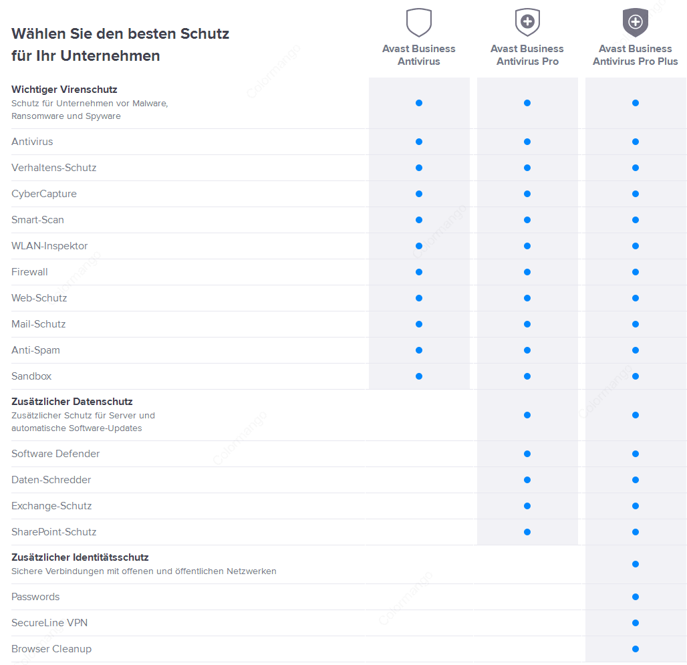Select the Firewall dot under Avast Business Antivirus

point(419,272)
